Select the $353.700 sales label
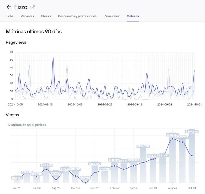Screen dimensions: 205x194 [x=182, y=137]
